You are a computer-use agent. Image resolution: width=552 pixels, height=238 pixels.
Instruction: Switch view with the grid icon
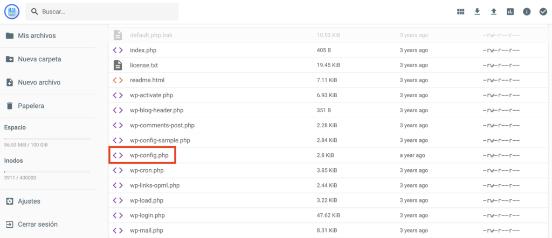coord(460,12)
